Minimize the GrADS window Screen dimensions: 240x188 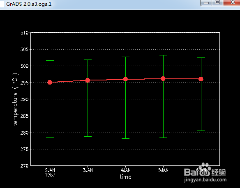click(x=206, y=2)
